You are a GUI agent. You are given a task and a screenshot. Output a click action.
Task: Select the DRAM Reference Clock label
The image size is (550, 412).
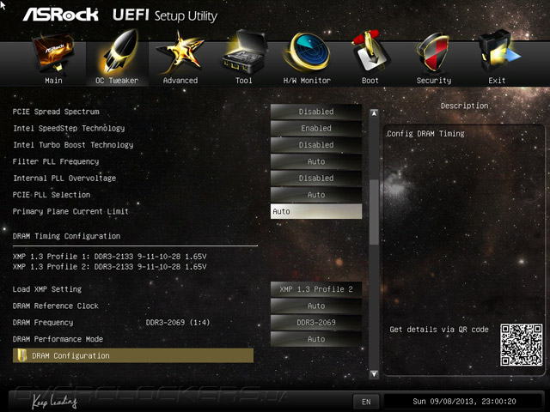pyautogui.click(x=55, y=306)
